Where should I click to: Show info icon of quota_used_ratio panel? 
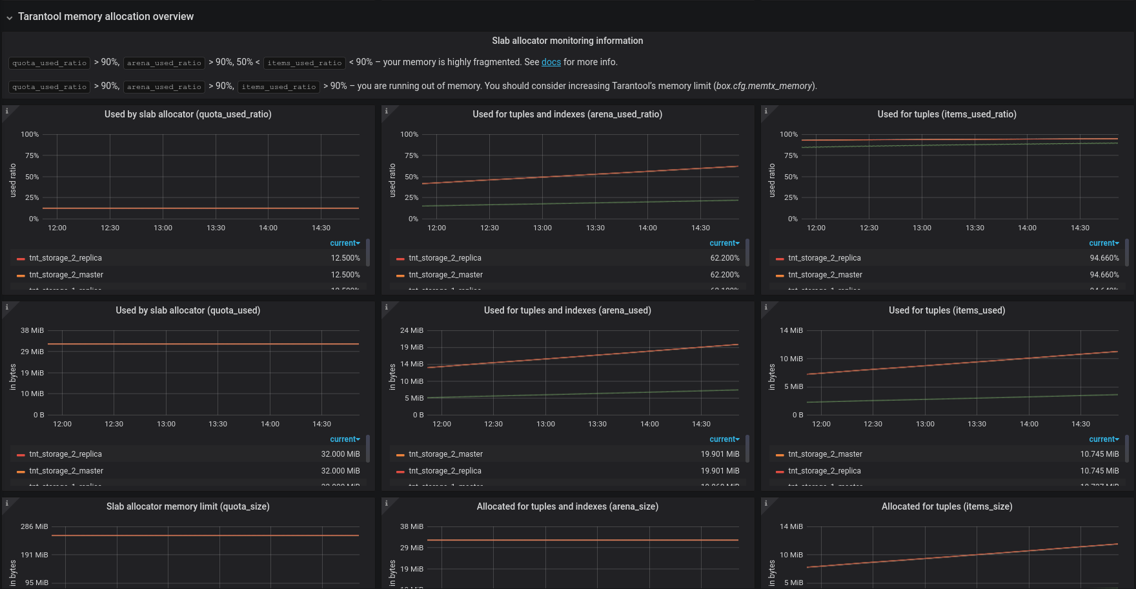coord(7,111)
